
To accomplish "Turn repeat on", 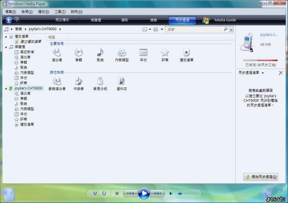I will [x=104, y=194].
